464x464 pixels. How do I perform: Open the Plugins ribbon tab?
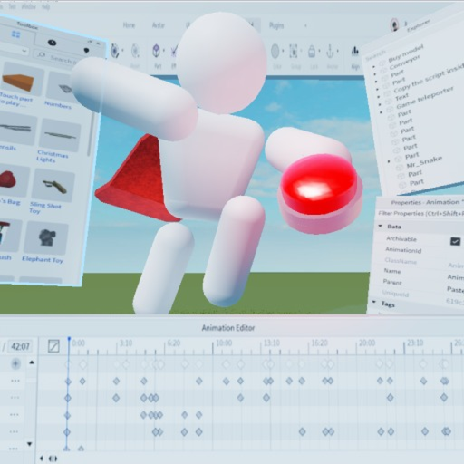coord(276,25)
